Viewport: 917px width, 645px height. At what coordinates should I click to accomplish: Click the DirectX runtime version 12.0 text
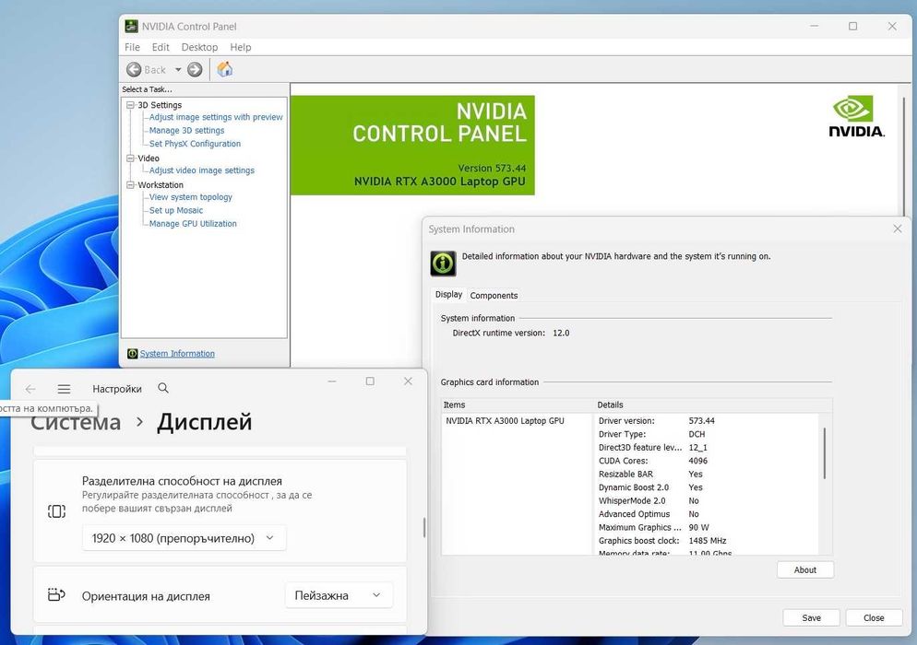(x=510, y=333)
